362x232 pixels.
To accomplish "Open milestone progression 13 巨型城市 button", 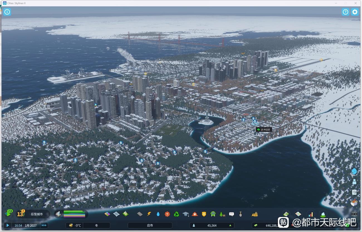I will [x=33, y=214].
